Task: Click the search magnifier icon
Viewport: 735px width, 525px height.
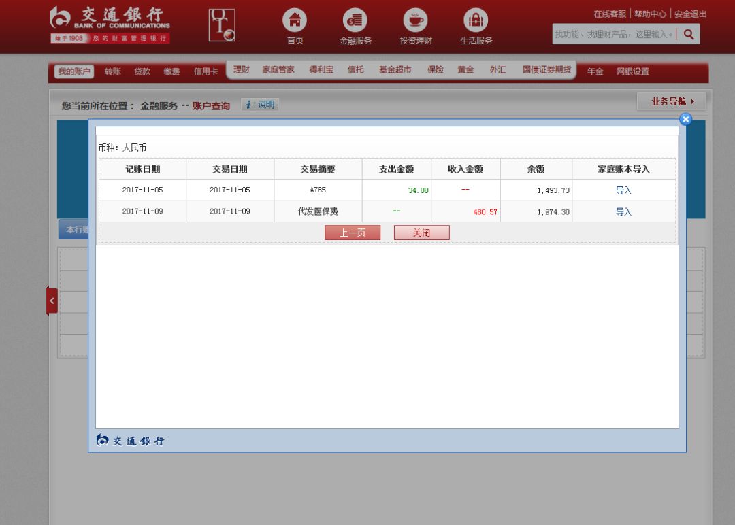Action: (x=688, y=33)
